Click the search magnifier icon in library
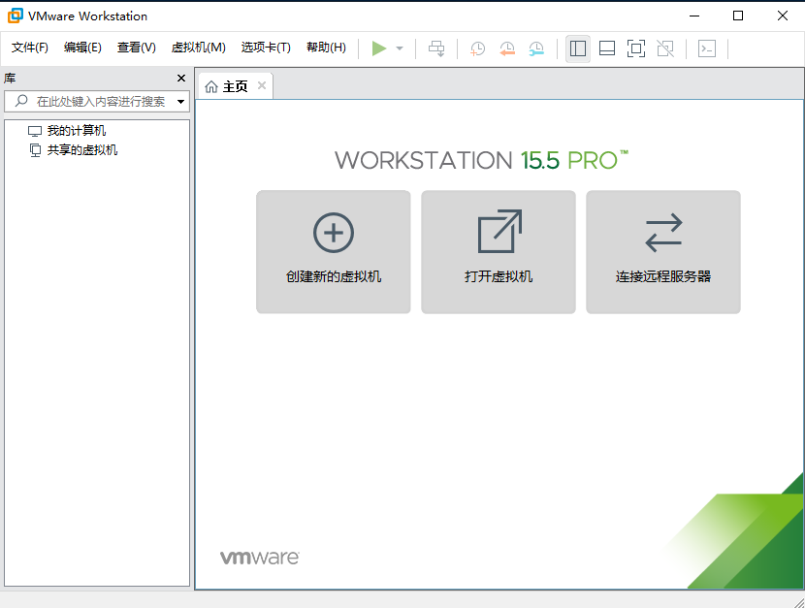Viewport: 805px width, 608px height. coord(21,101)
